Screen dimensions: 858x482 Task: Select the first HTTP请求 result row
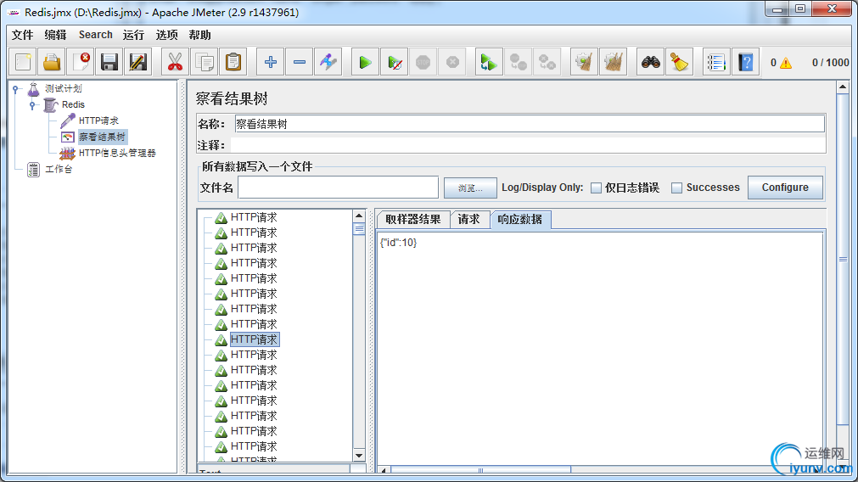tap(254, 218)
